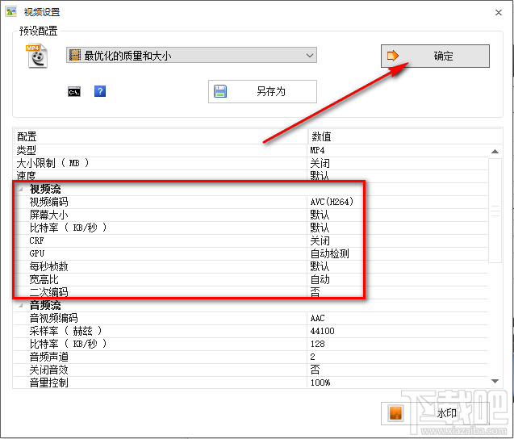
Task: Select the 采样率 ( 赫兹 ) row
Action: click(251, 331)
